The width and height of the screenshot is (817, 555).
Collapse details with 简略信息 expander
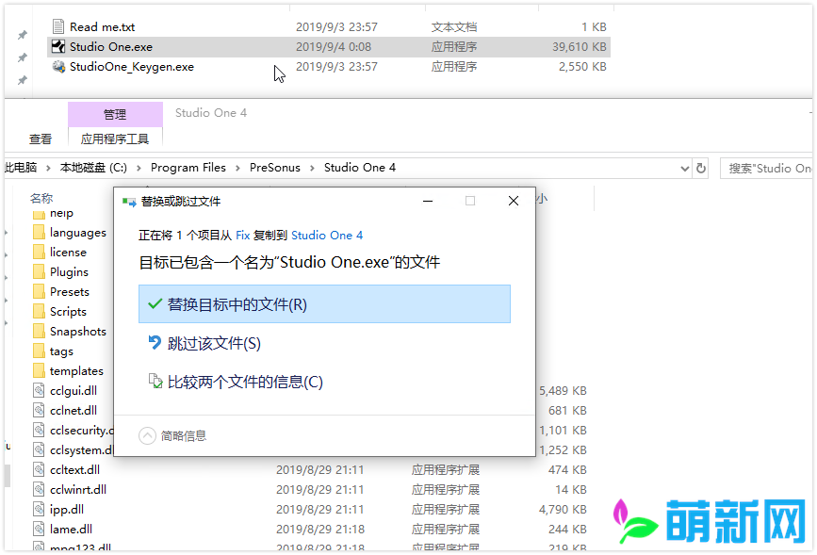click(x=172, y=435)
